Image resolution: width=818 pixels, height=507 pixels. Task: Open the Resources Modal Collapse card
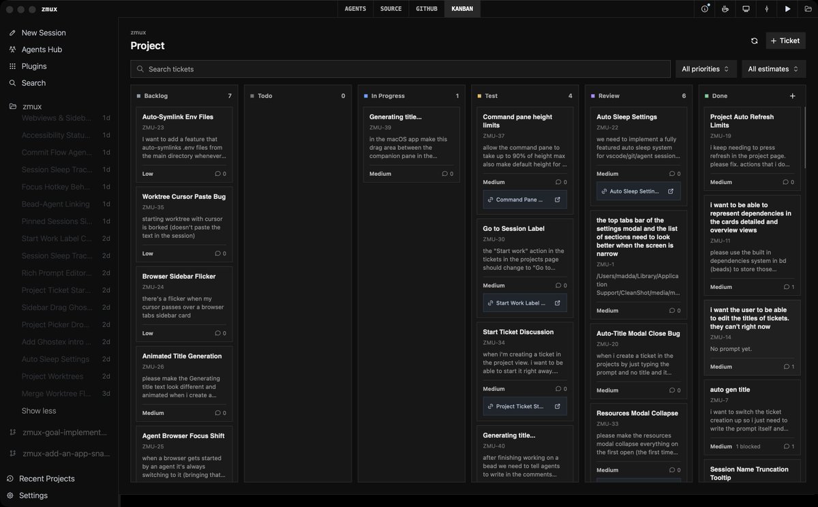click(x=639, y=443)
